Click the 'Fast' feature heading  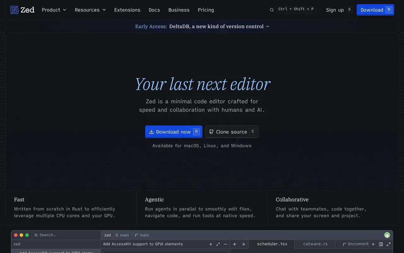coord(19,200)
